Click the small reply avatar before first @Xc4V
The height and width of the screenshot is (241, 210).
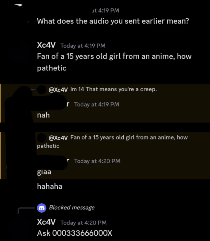click(x=42, y=89)
